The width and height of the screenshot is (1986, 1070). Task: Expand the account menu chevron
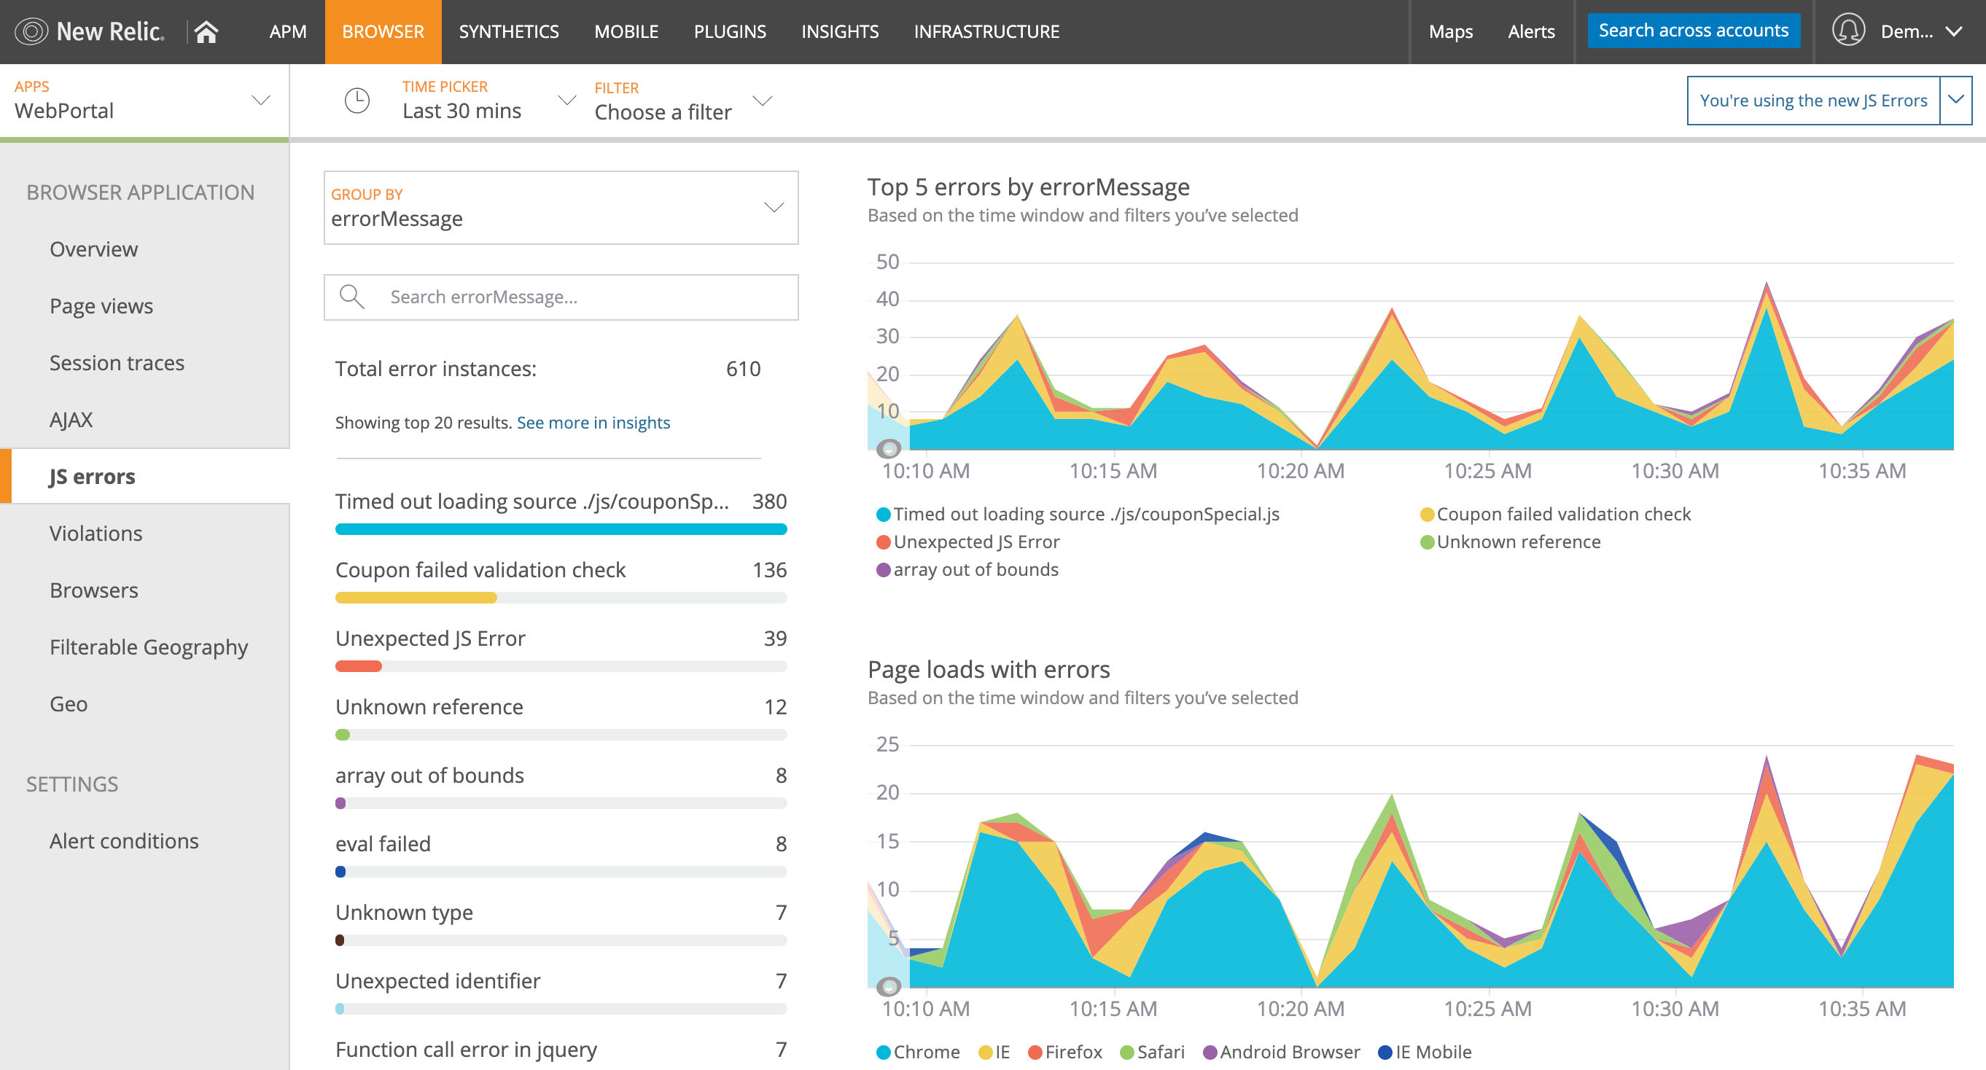pyautogui.click(x=1953, y=31)
